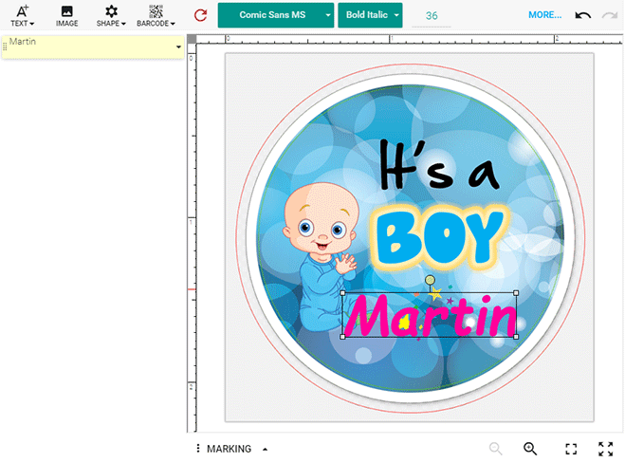Screen dimensions: 625x463
Task: Undo the last action
Action: pyautogui.click(x=582, y=15)
